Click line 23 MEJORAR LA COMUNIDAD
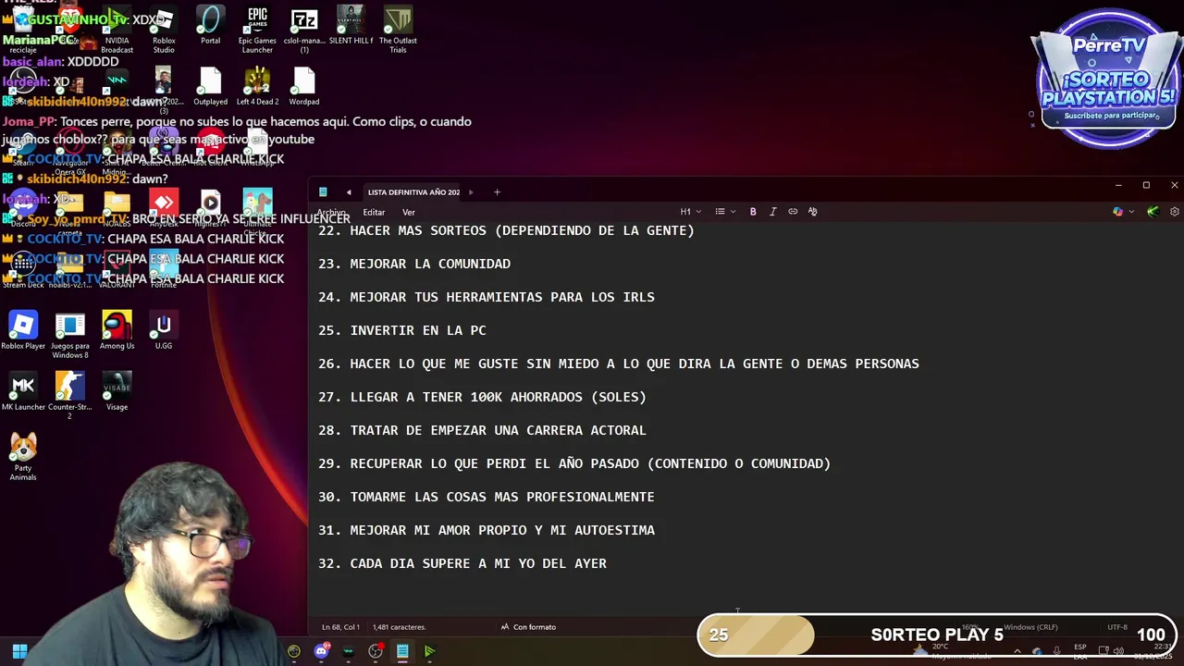This screenshot has width=1184, height=666. (413, 264)
